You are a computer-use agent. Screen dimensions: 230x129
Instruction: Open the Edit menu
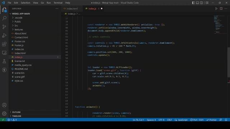[x=16, y=3]
